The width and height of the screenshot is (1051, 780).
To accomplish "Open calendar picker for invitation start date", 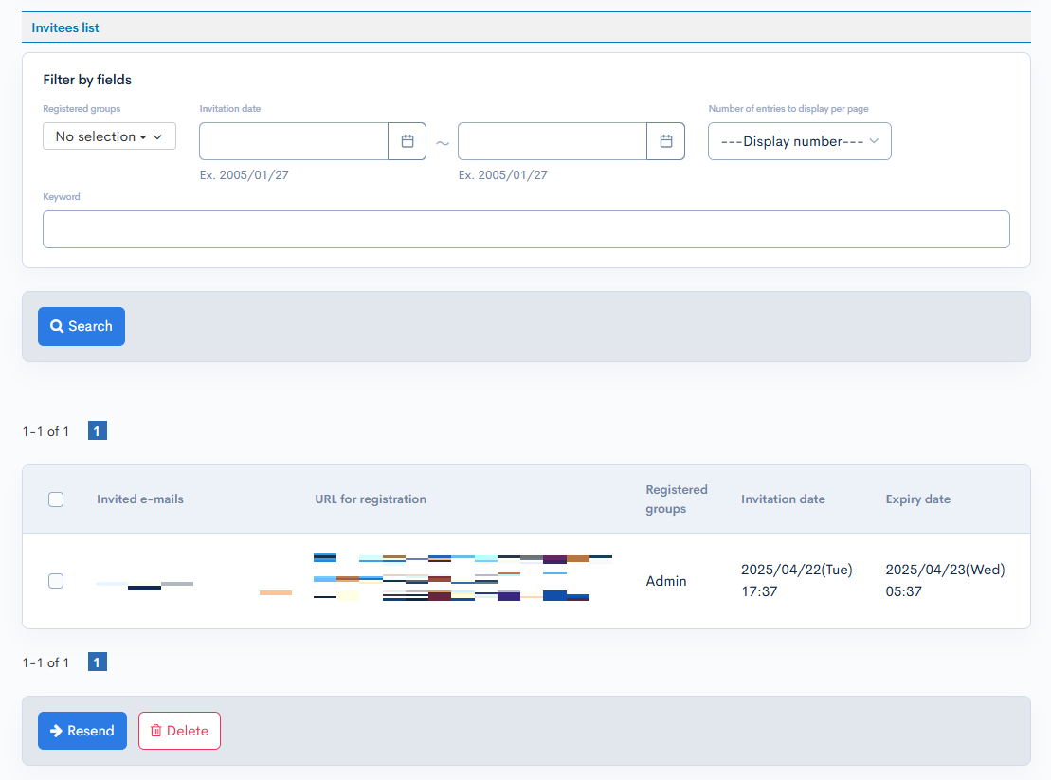I will pyautogui.click(x=408, y=141).
